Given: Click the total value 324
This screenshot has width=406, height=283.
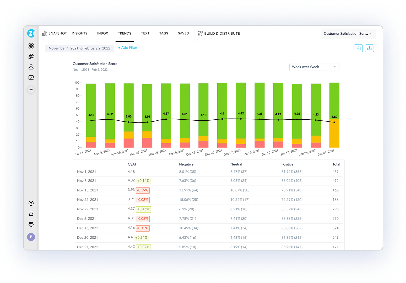Looking at the screenshot, I should [x=335, y=228].
